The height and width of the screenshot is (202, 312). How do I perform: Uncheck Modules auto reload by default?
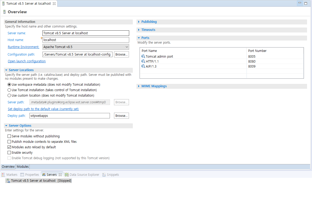[x=9, y=147]
